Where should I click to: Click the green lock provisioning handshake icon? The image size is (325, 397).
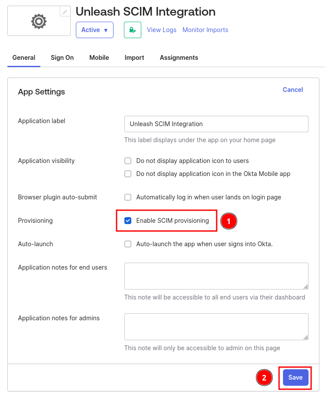132,30
